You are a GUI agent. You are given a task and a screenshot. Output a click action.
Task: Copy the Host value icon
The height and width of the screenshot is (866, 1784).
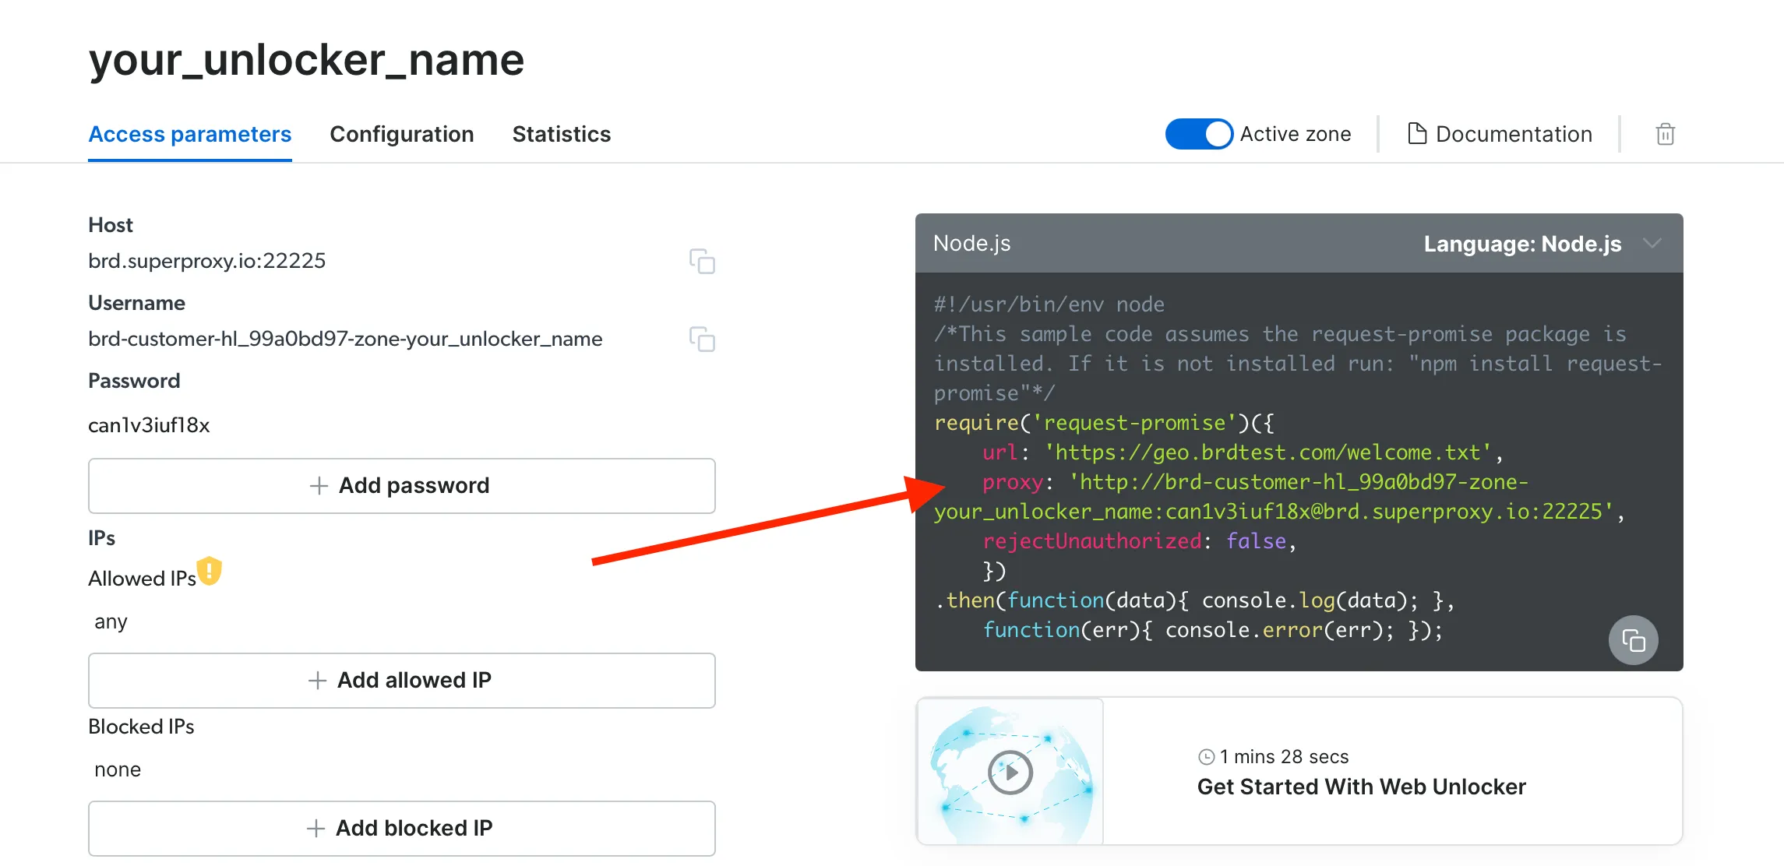[702, 262]
